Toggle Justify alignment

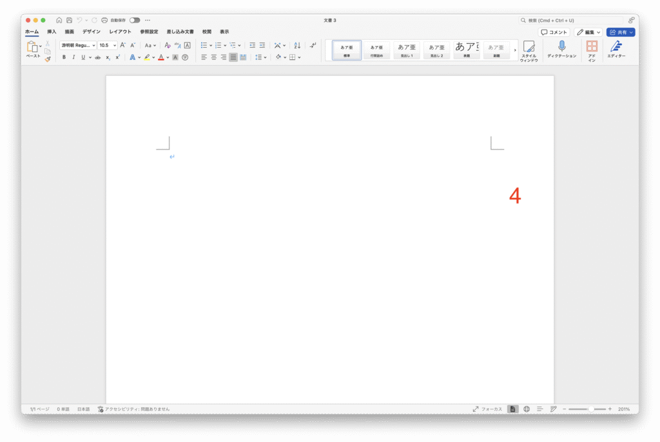tap(233, 57)
